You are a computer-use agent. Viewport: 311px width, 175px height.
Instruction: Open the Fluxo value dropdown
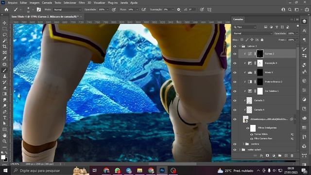click(137, 10)
